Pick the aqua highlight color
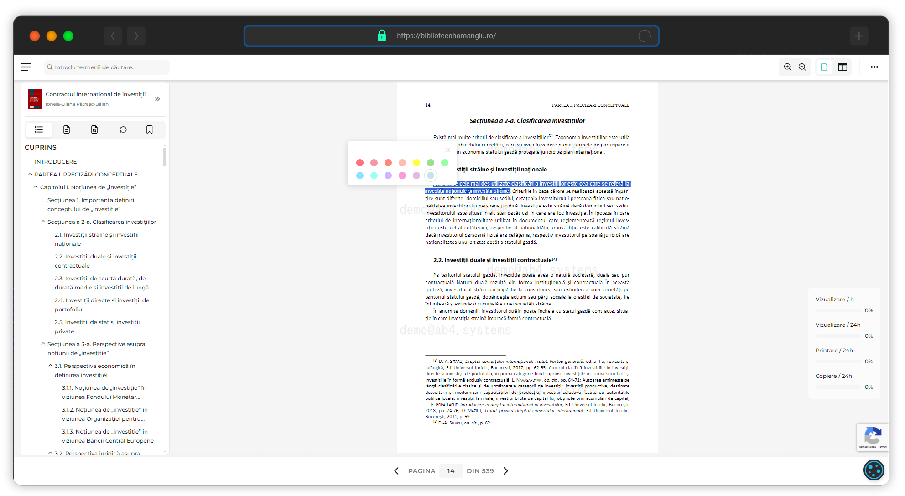 (x=374, y=176)
